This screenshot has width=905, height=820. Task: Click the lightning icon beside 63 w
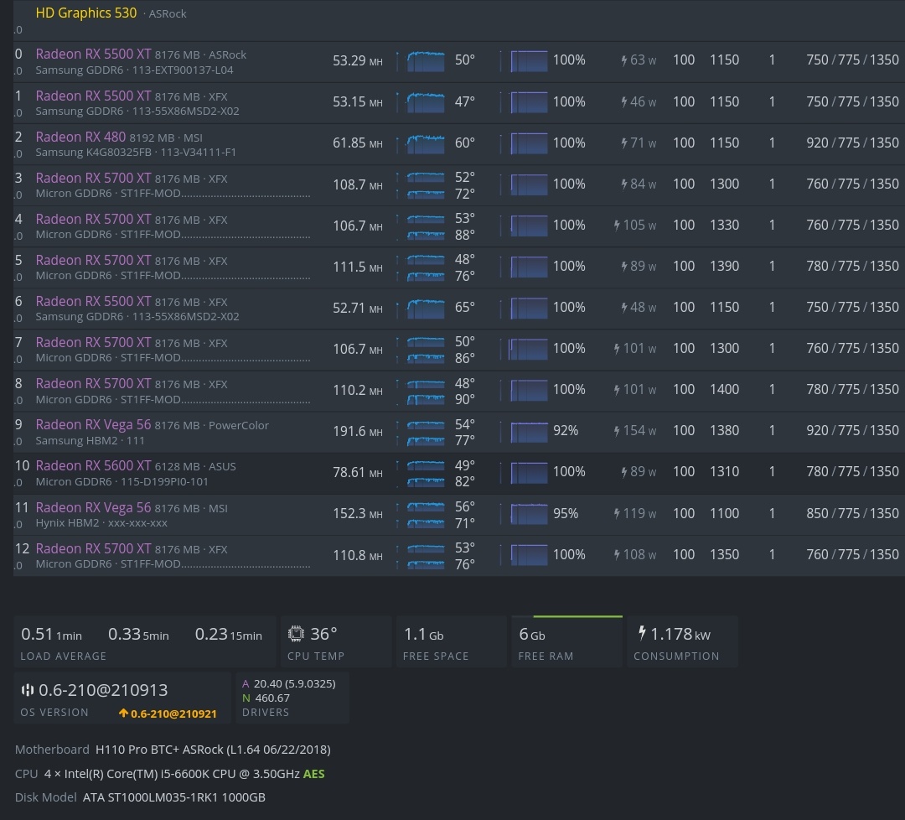624,60
